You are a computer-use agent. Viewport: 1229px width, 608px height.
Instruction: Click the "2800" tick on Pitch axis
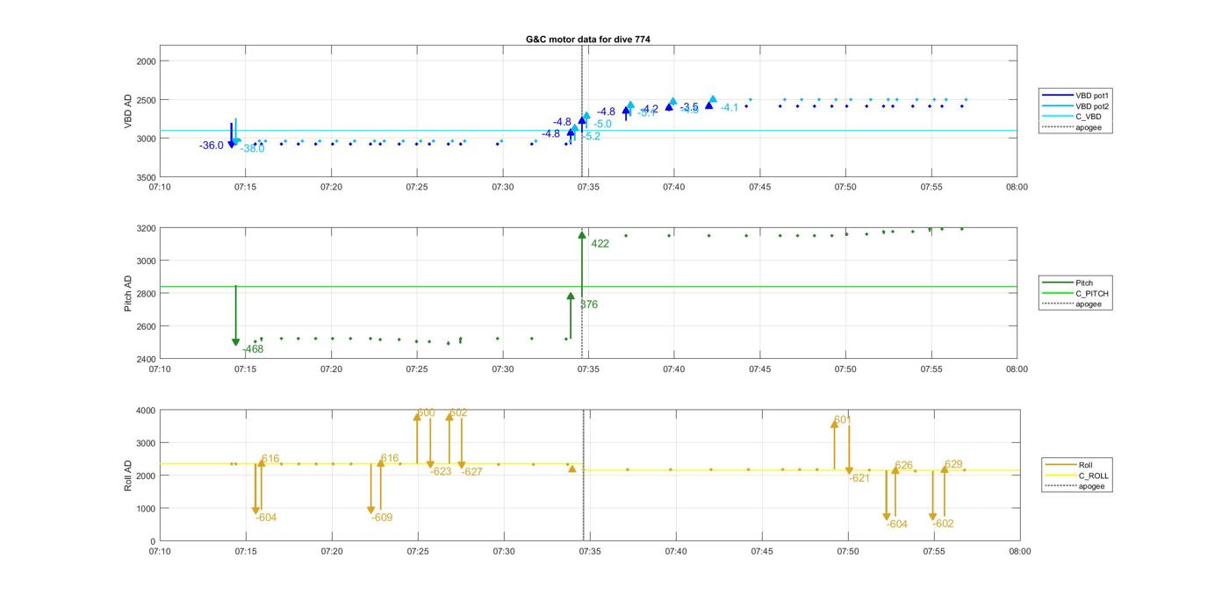pyautogui.click(x=147, y=294)
